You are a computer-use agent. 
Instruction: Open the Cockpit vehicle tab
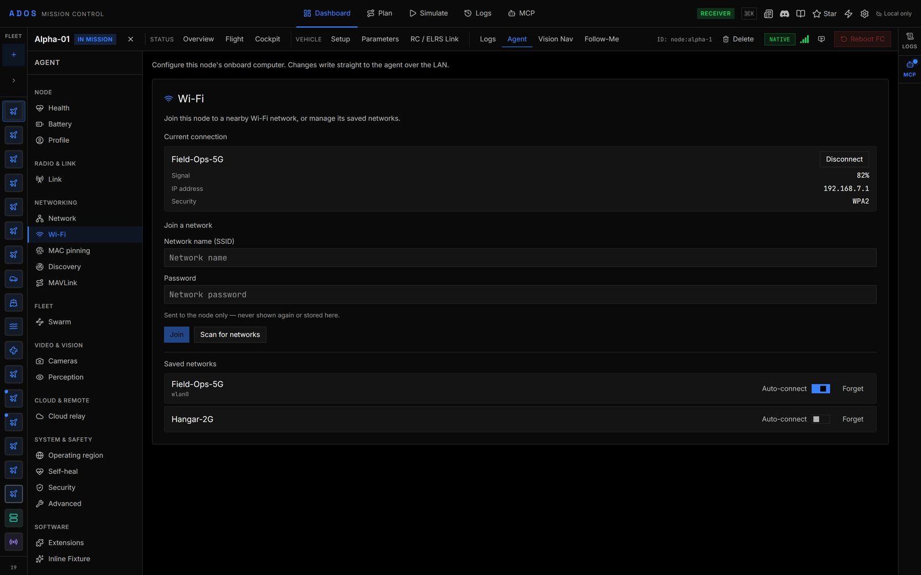268,39
